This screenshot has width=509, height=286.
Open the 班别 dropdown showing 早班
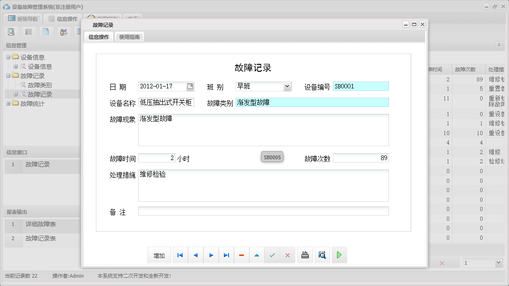click(287, 86)
